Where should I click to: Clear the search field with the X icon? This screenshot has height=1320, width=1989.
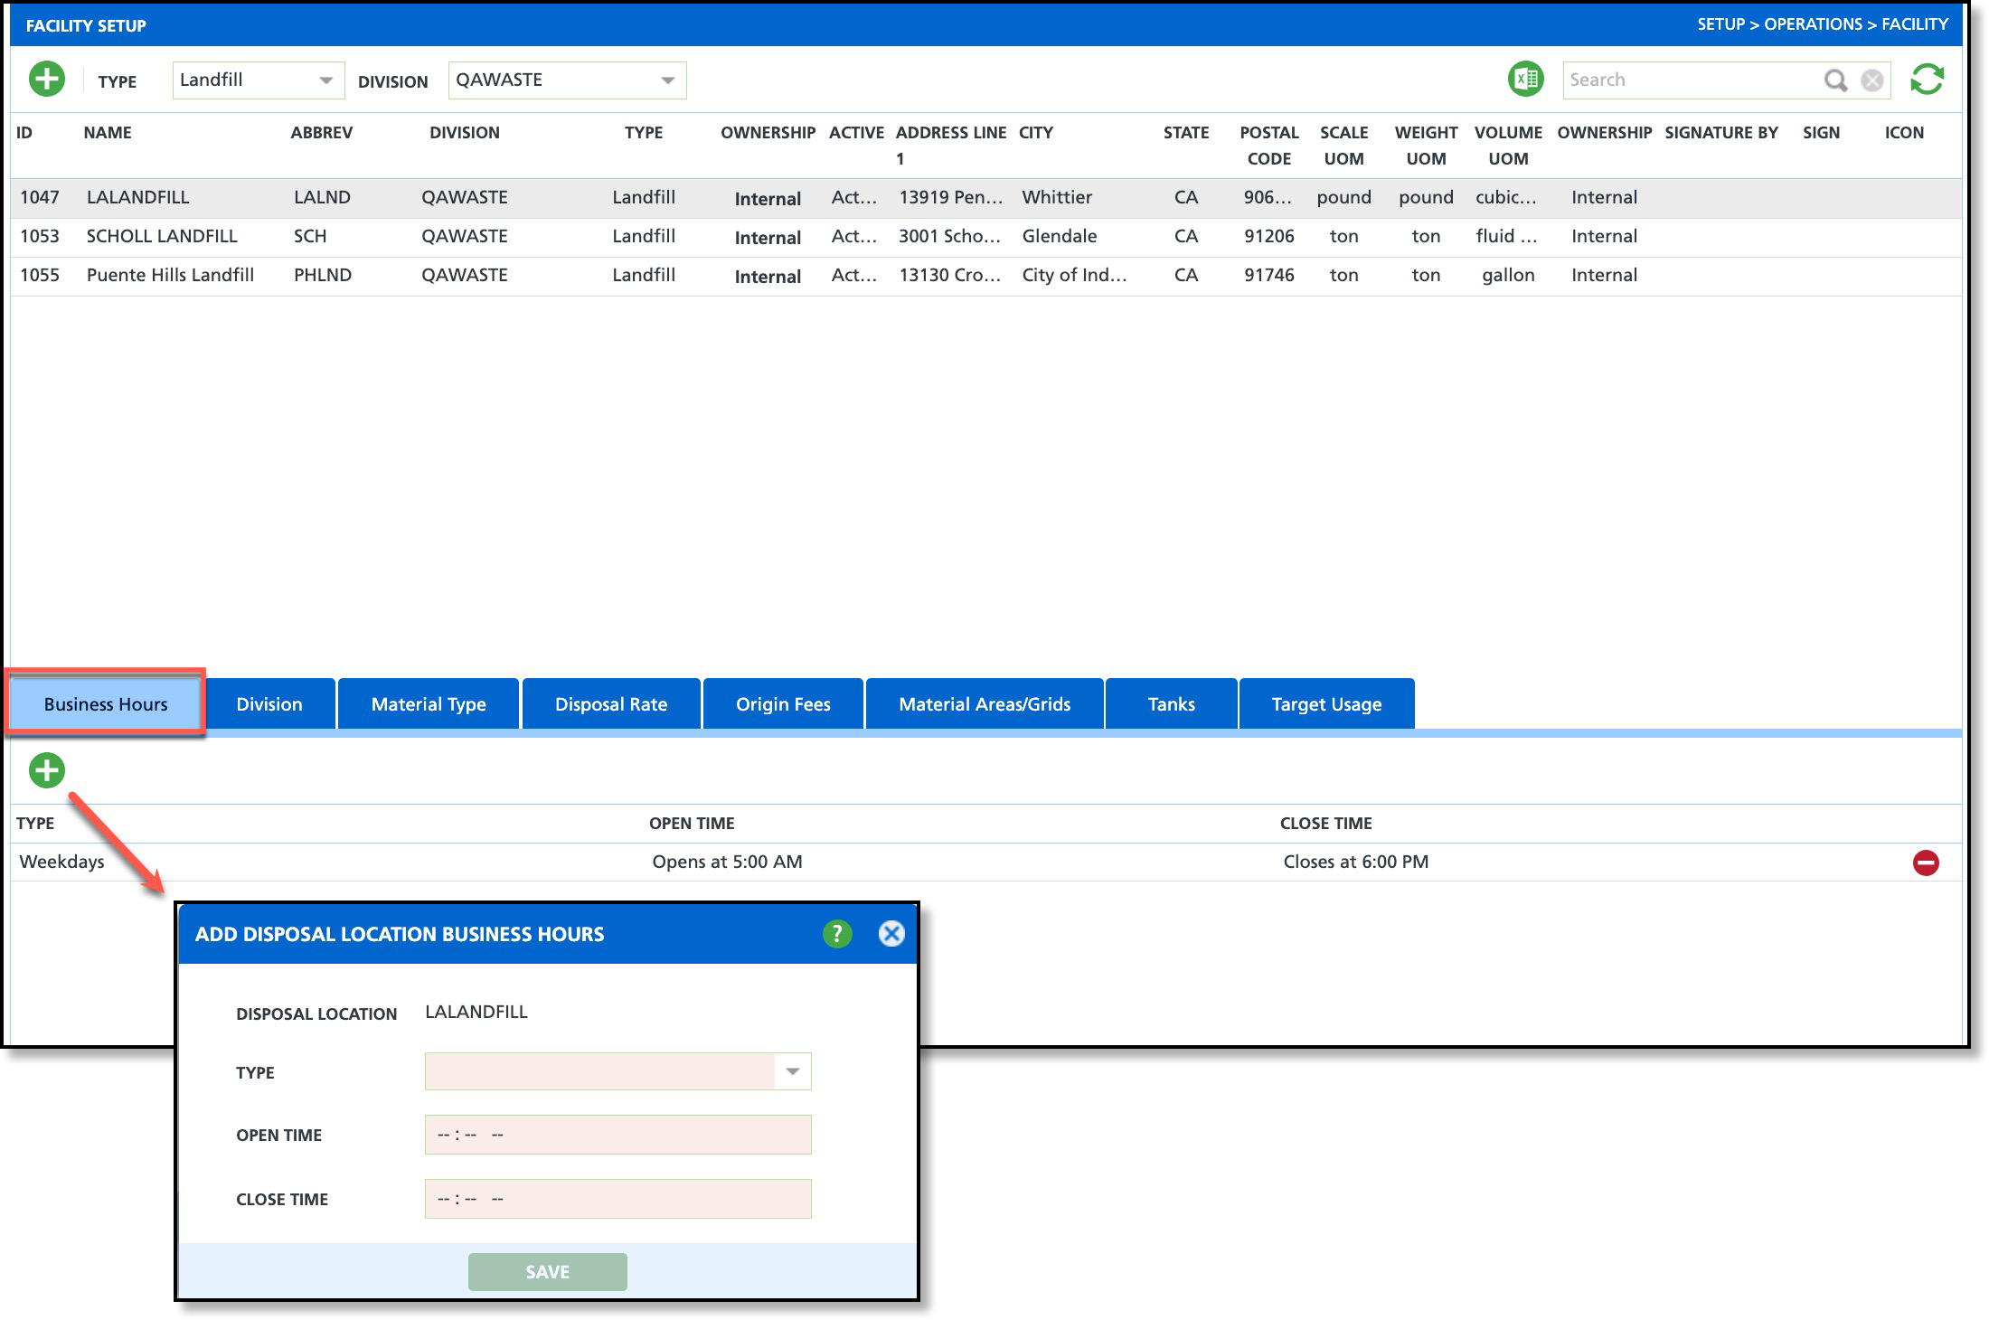[x=1871, y=80]
